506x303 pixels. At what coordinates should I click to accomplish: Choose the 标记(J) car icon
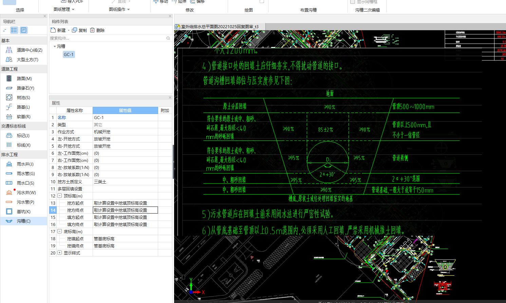tap(9, 135)
